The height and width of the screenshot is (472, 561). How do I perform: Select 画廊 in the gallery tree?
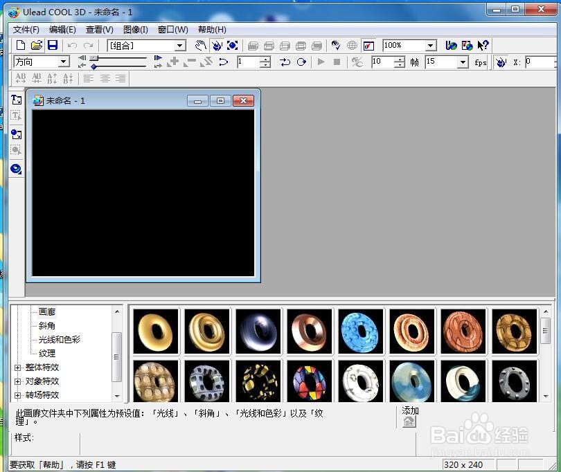pyautogui.click(x=47, y=312)
